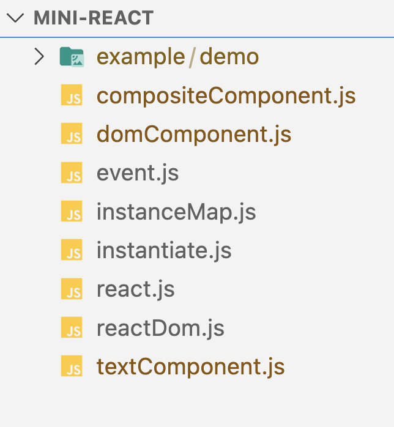Open the compositeComponent.js file
The width and height of the screenshot is (394, 427).
226,96
